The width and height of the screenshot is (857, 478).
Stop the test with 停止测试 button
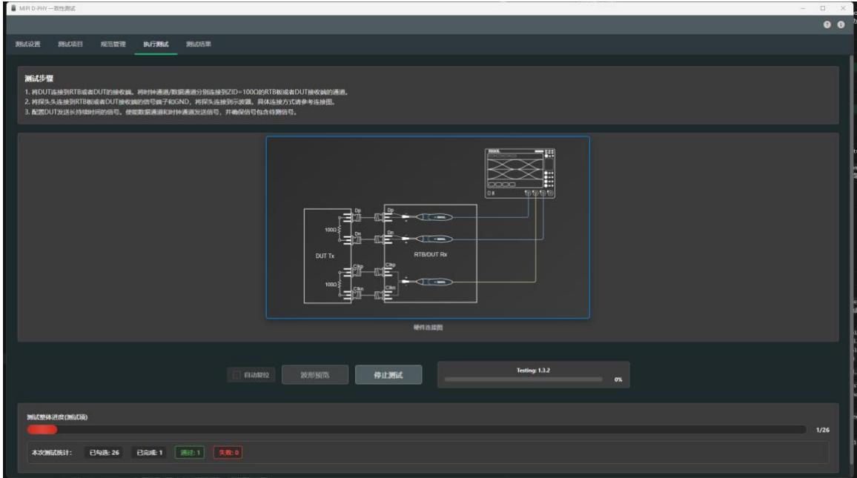click(x=388, y=375)
